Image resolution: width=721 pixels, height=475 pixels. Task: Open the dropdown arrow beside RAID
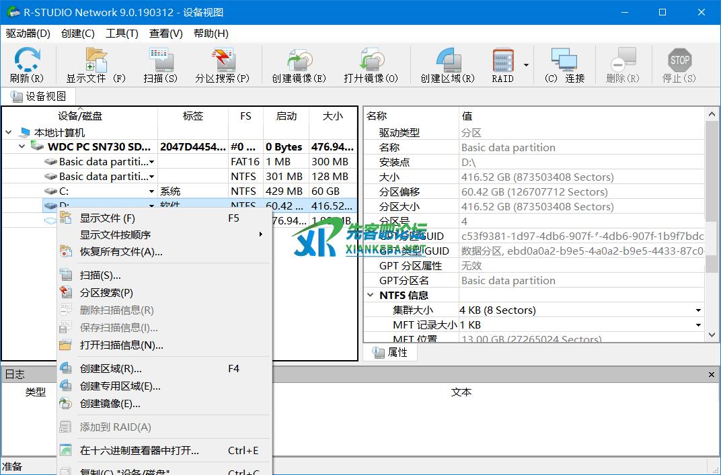(x=526, y=66)
